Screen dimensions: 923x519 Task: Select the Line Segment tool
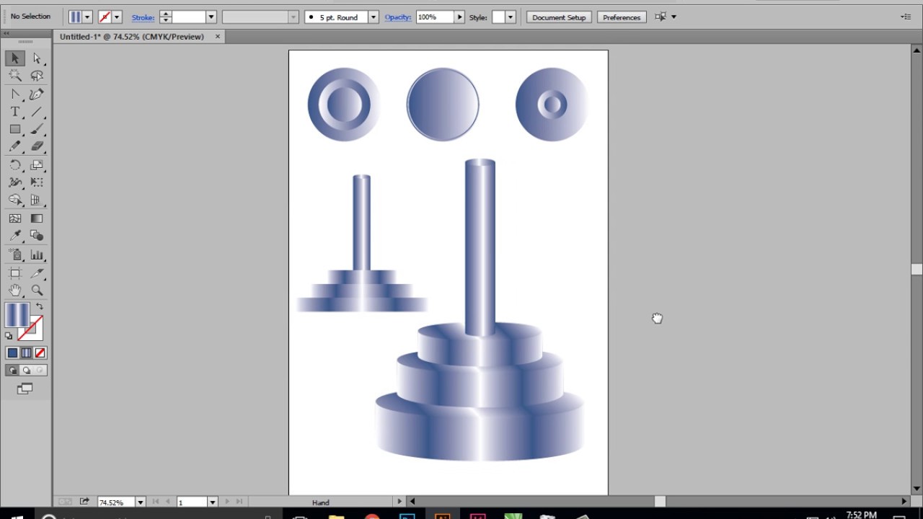(x=37, y=112)
